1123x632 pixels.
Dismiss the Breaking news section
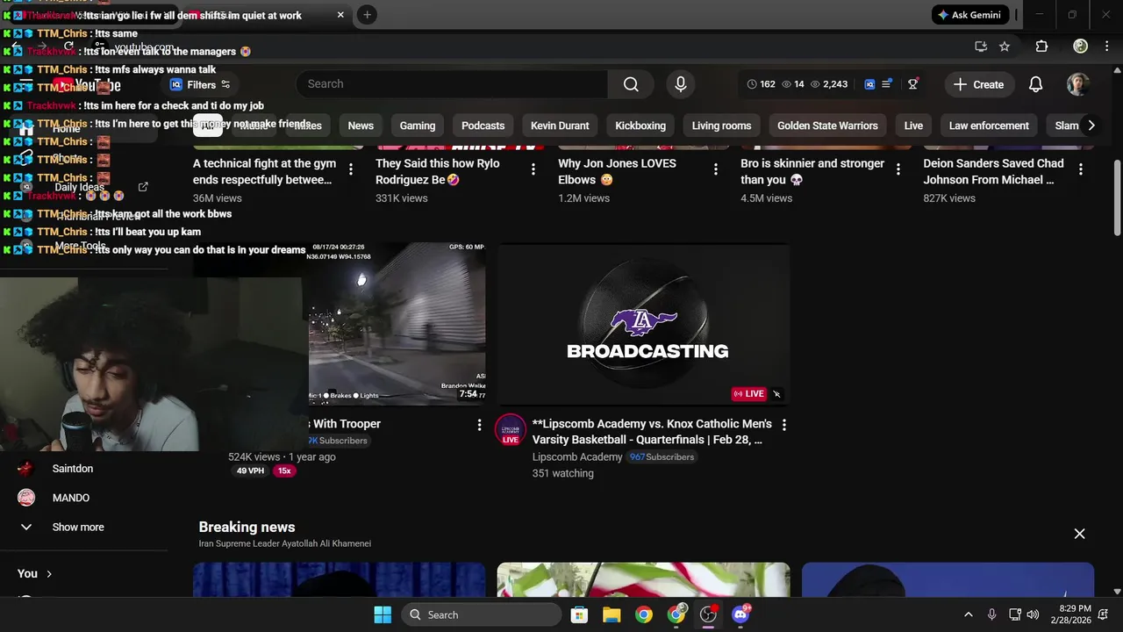point(1079,534)
